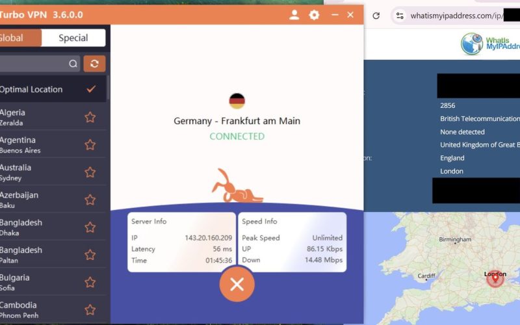Click the Server Info card title

coord(149,222)
